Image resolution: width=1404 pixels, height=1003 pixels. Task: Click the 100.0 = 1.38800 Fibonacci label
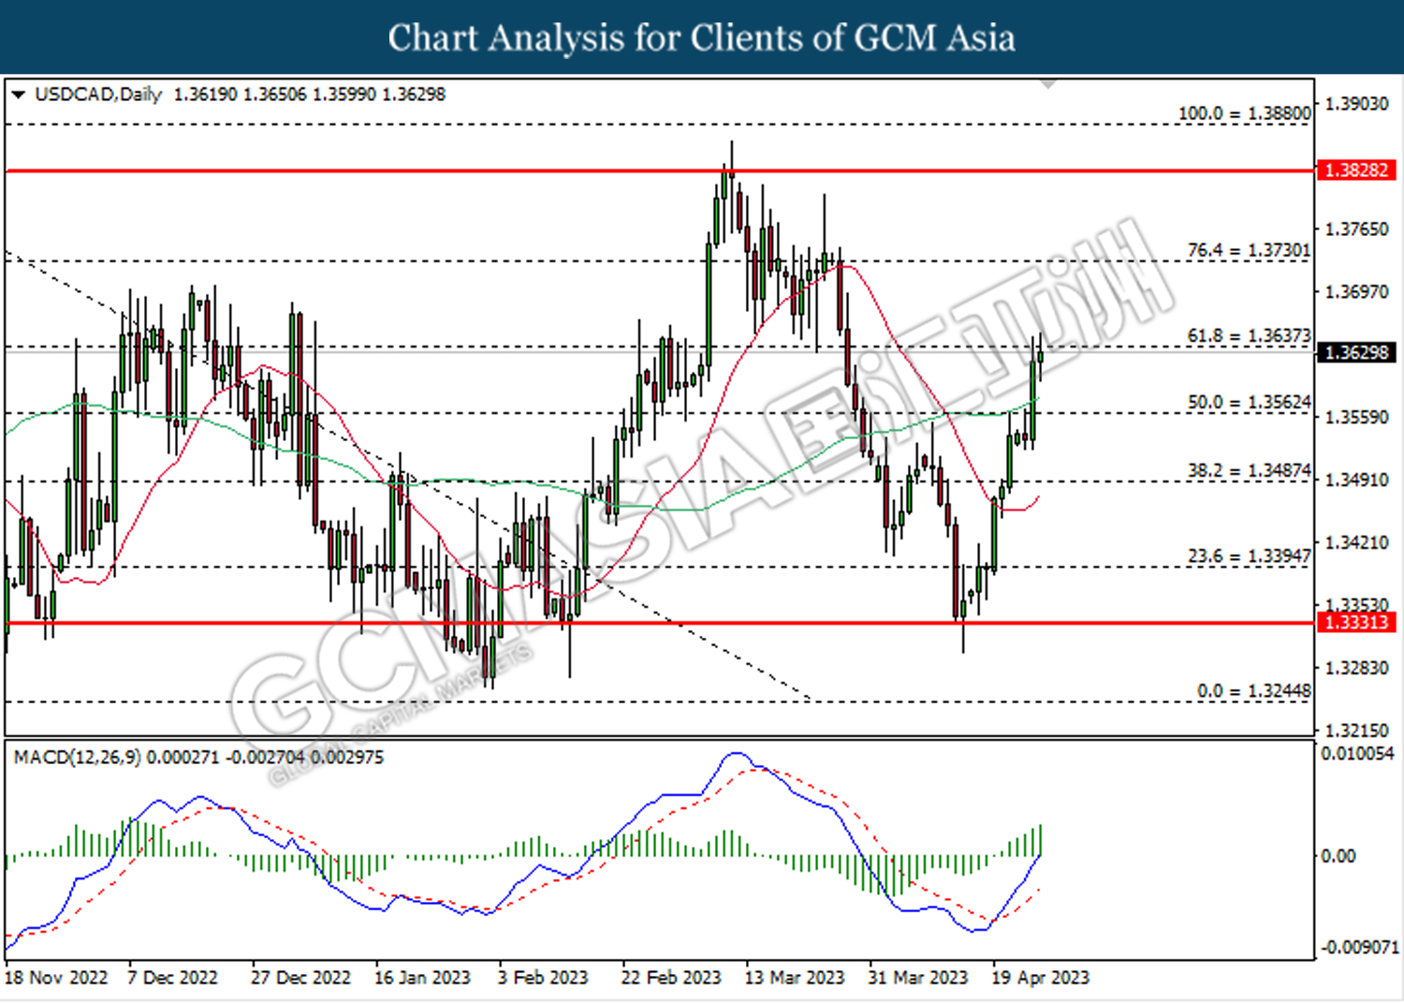pyautogui.click(x=1244, y=113)
